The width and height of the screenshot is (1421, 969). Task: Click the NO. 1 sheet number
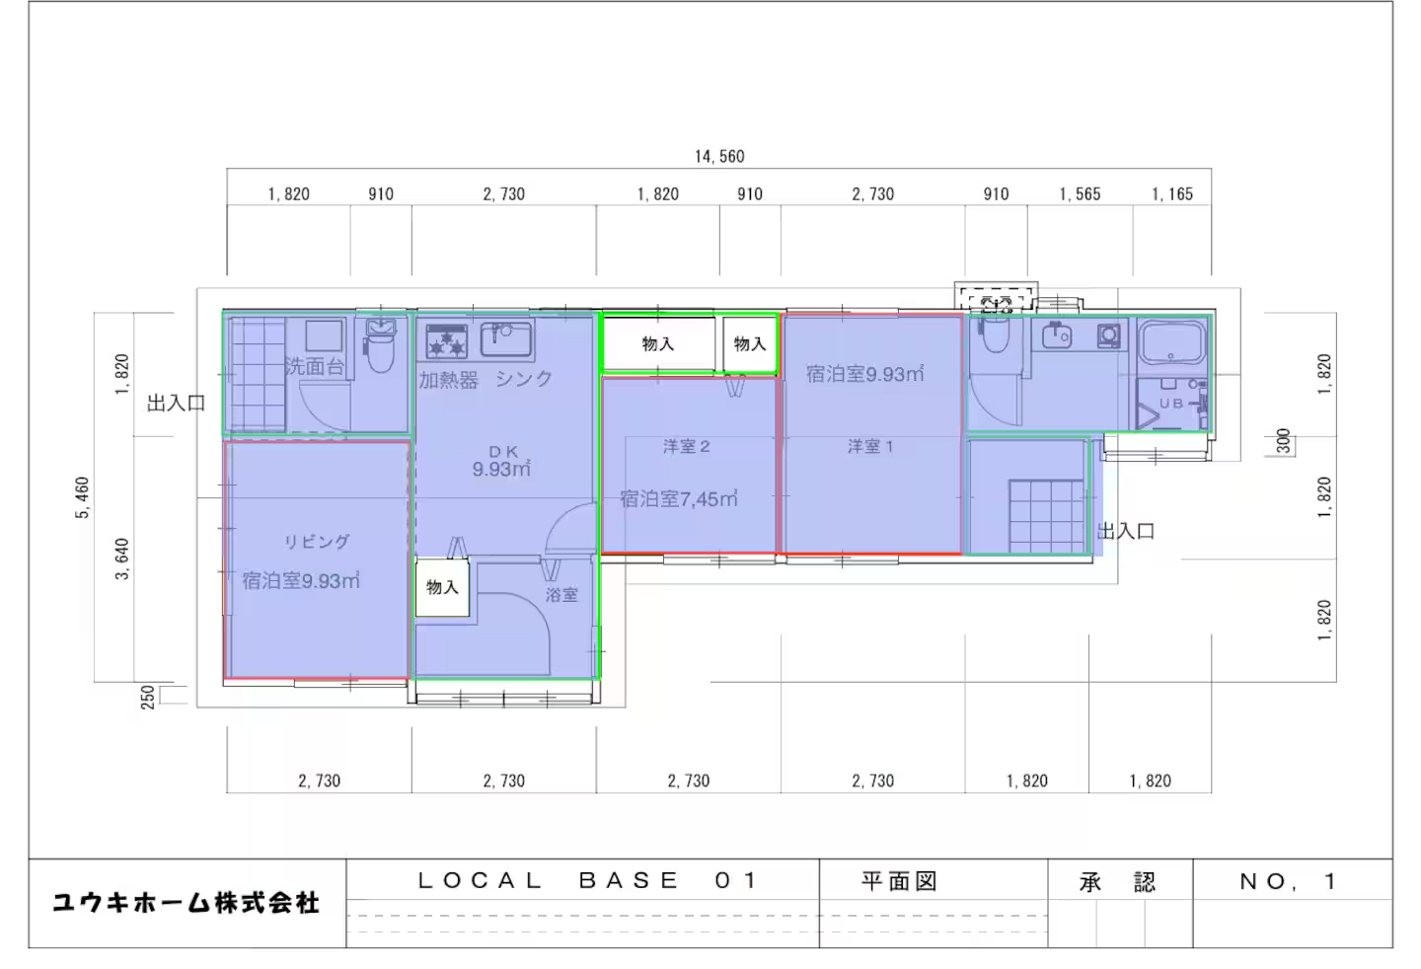[x=1289, y=881]
